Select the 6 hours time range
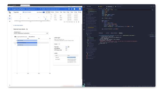The height and width of the screenshot is (91, 163). 53,12
